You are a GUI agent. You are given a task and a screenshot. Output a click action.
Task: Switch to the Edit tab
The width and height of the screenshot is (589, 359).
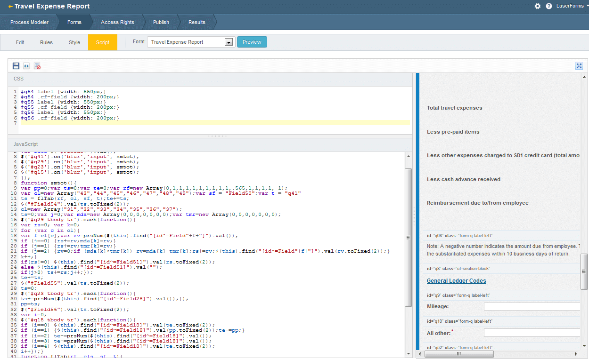click(x=20, y=42)
